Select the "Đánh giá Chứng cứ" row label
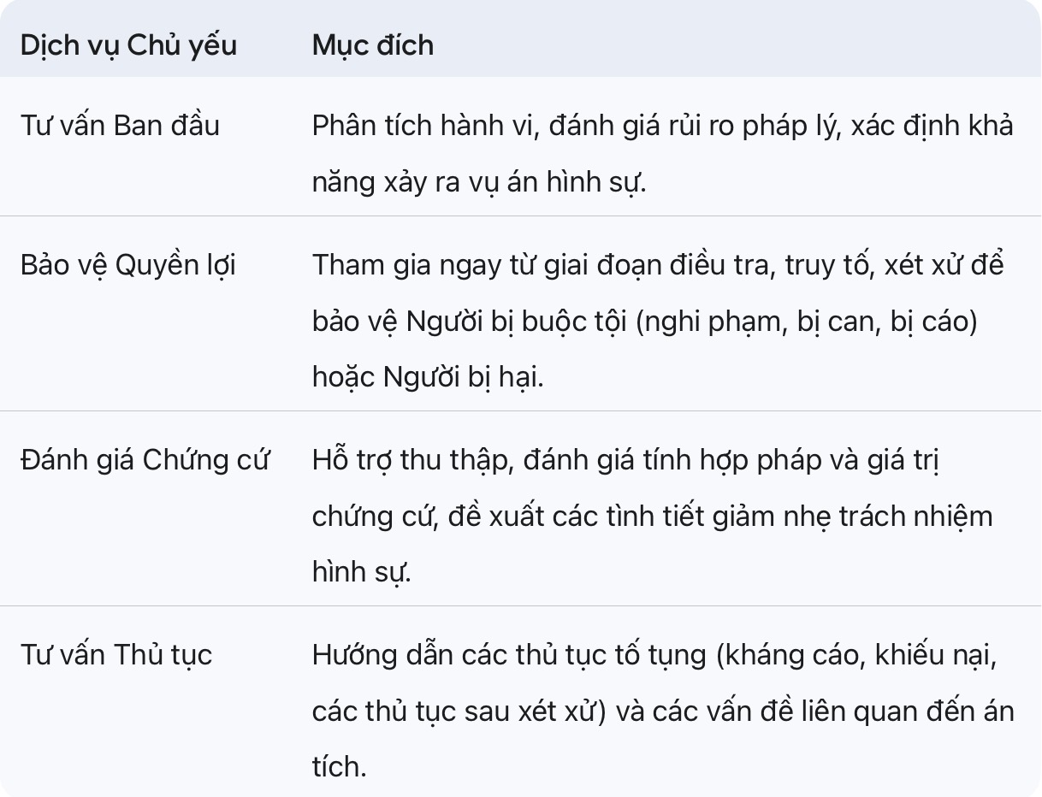Screen dimensions: 1042x797 click(145, 460)
